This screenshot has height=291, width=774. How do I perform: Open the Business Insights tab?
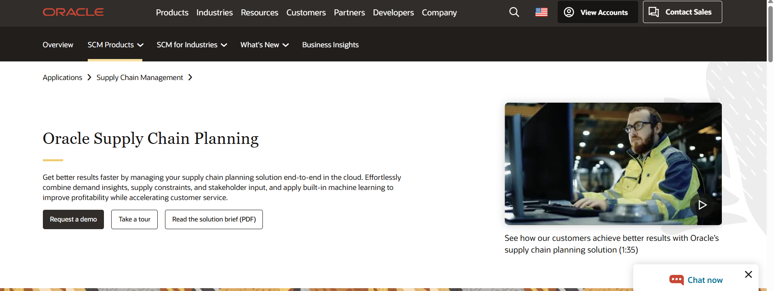(330, 45)
